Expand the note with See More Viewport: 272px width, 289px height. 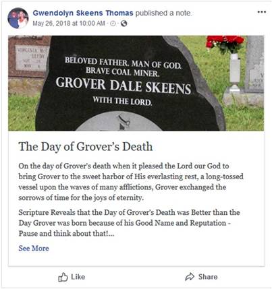tap(34, 248)
